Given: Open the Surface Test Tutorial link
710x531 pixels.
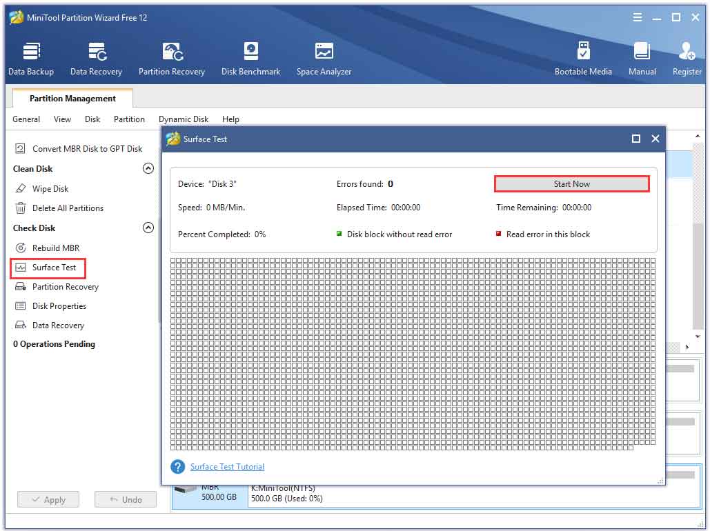Looking at the screenshot, I should [x=227, y=467].
